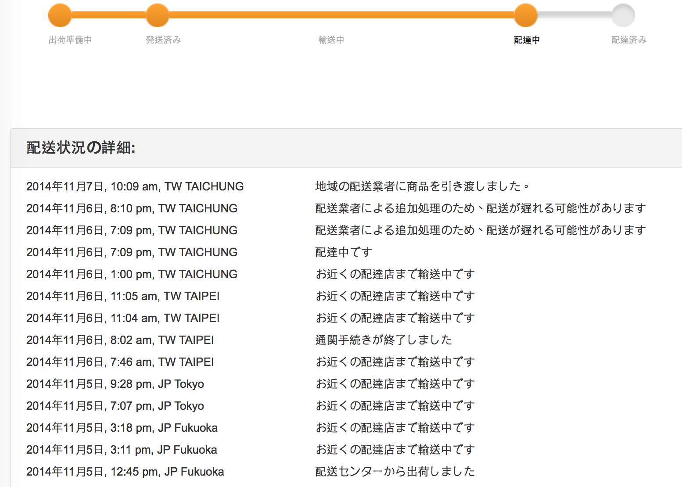This screenshot has width=682, height=487.
Task: Click the delay notice status for 8:10 pm
Action: tap(481, 208)
